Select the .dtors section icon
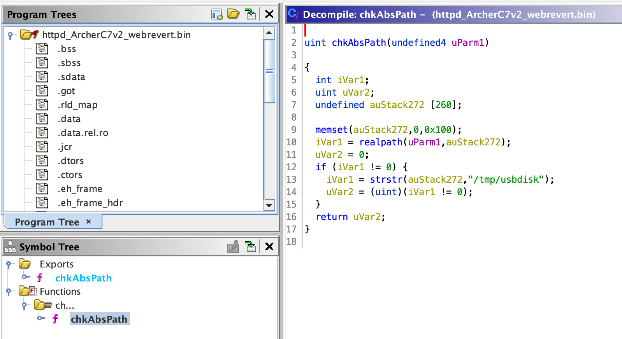 coord(42,161)
